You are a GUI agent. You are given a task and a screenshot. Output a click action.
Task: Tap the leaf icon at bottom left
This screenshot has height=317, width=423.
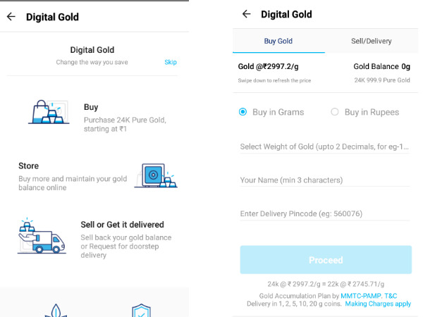(x=56, y=311)
